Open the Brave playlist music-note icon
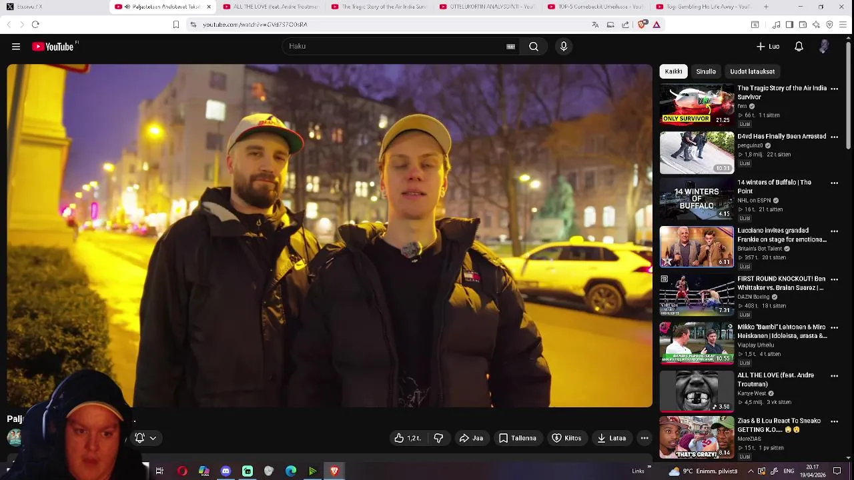The width and height of the screenshot is (854, 480). tap(776, 25)
